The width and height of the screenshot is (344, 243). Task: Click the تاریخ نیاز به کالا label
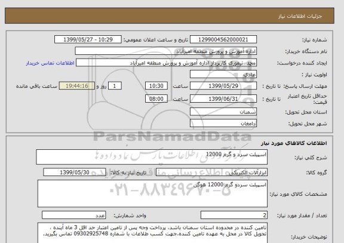coord(128,173)
